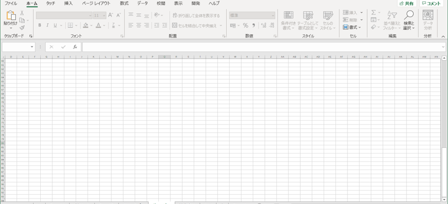This screenshot has height=204, width=448.
Task: Expand the Name Box dropdown arrow
Action: pyautogui.click(x=32, y=47)
